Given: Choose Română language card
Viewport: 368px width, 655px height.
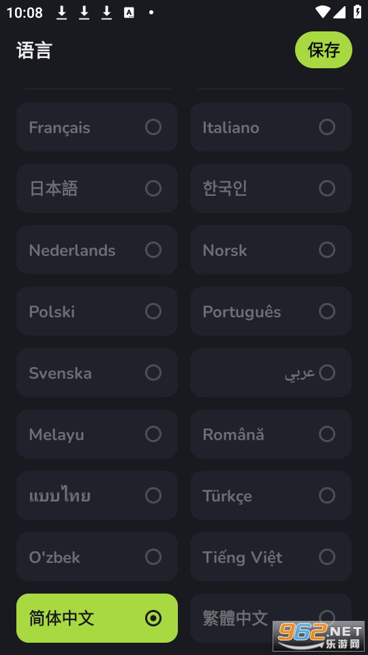Looking at the screenshot, I should coord(271,434).
